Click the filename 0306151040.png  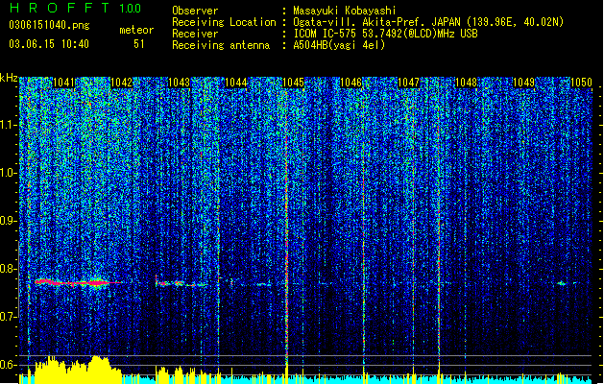pyautogui.click(x=49, y=25)
